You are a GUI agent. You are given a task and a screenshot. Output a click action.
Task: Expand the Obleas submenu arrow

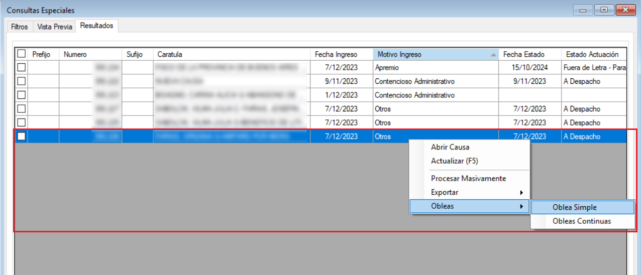[x=521, y=206]
